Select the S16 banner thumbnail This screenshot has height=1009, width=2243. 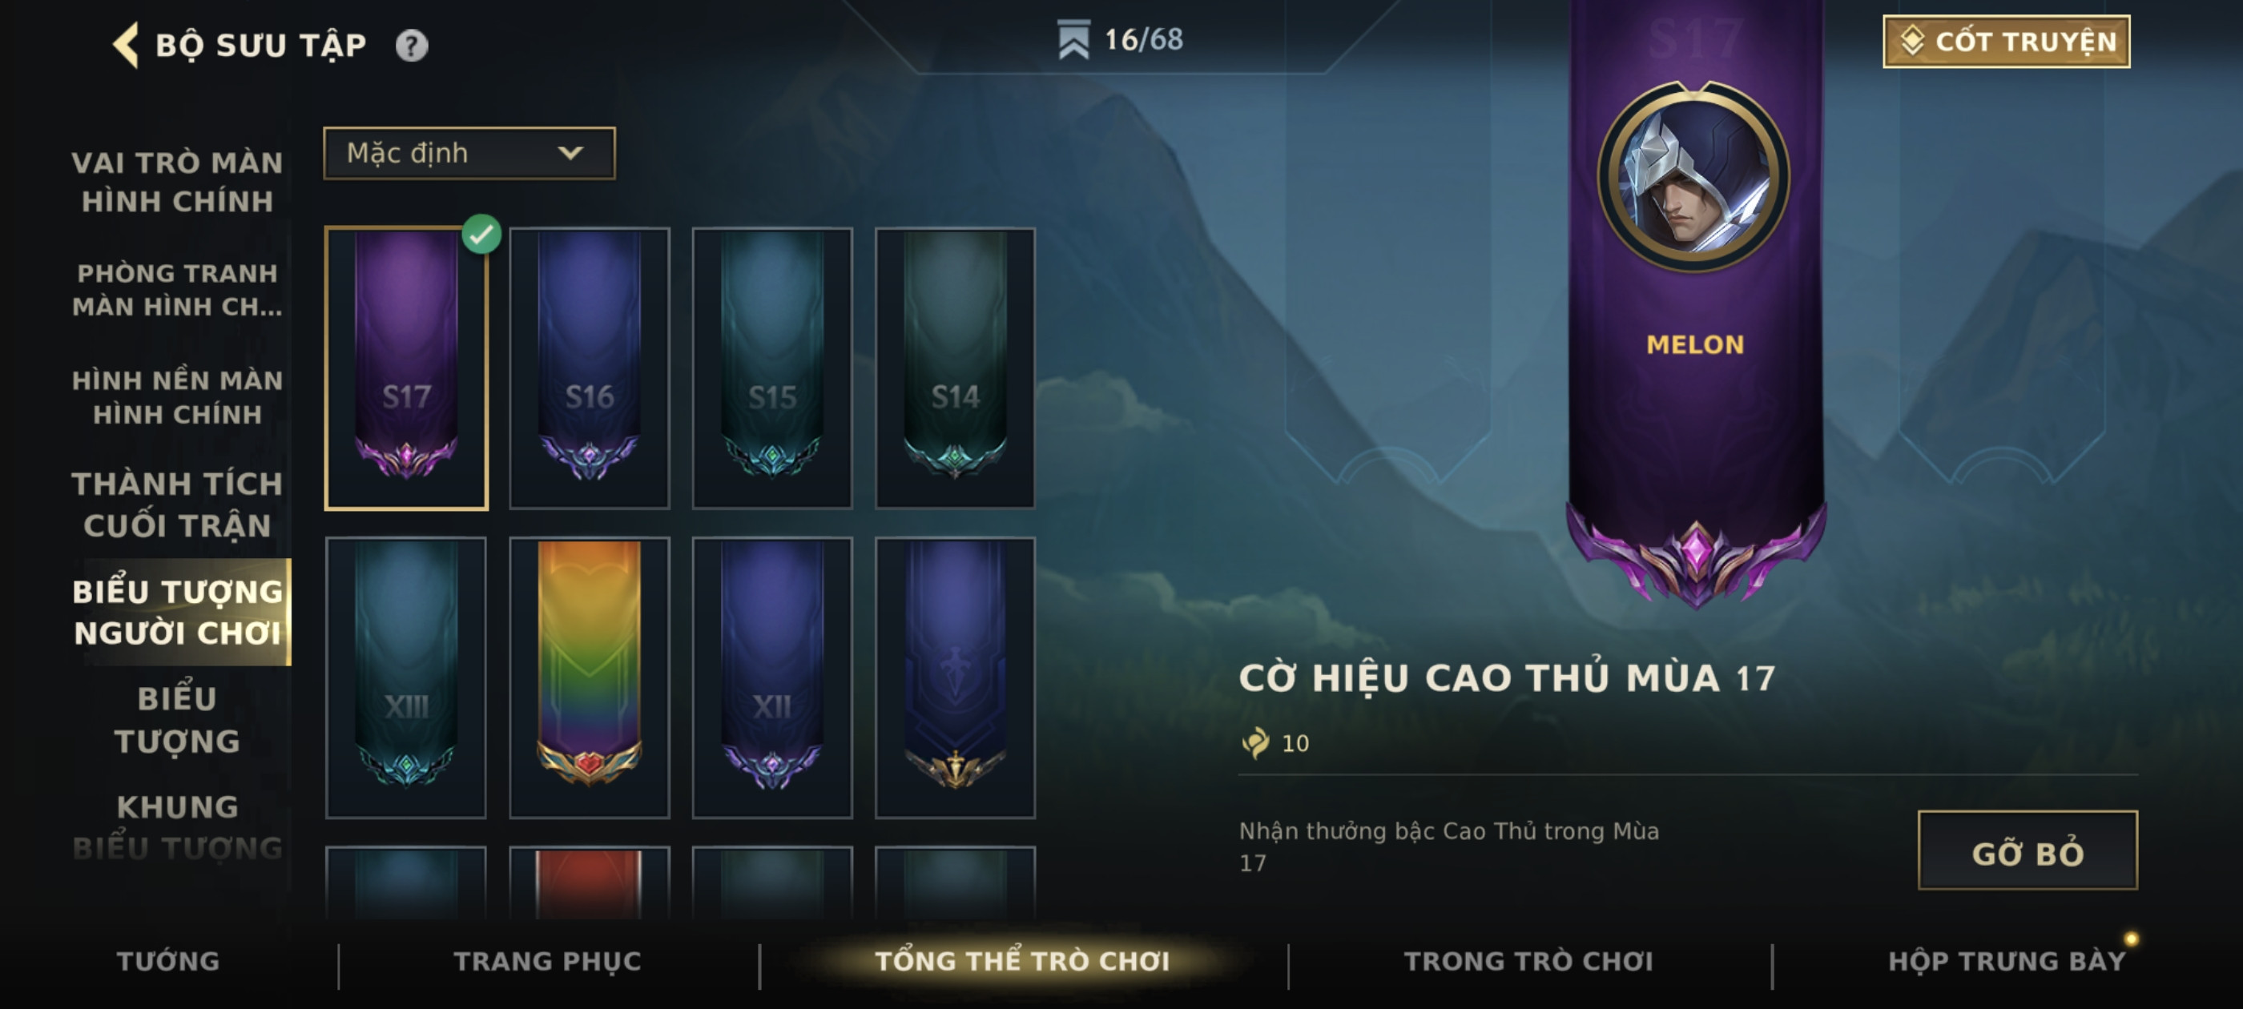tap(590, 368)
